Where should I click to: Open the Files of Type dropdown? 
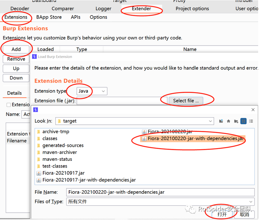point(160,202)
